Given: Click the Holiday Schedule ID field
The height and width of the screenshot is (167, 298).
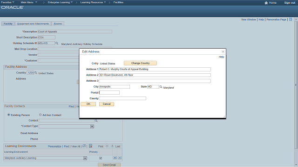Looking at the screenshot, I should [46, 43].
